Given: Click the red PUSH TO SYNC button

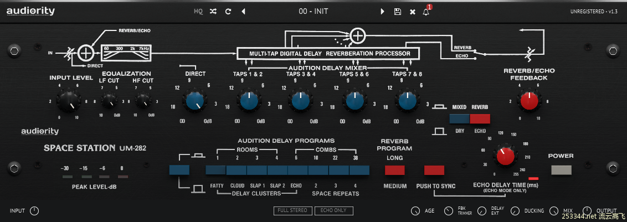Looking at the screenshot, I should coord(434,170).
